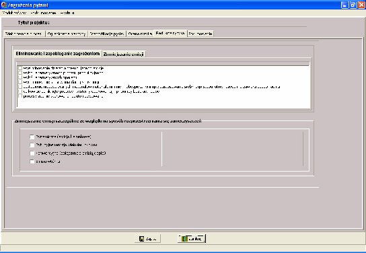The height and width of the screenshot is (253, 366).
Task: Tick the checkbox of the longest list row
Action: pyautogui.click(x=20, y=87)
